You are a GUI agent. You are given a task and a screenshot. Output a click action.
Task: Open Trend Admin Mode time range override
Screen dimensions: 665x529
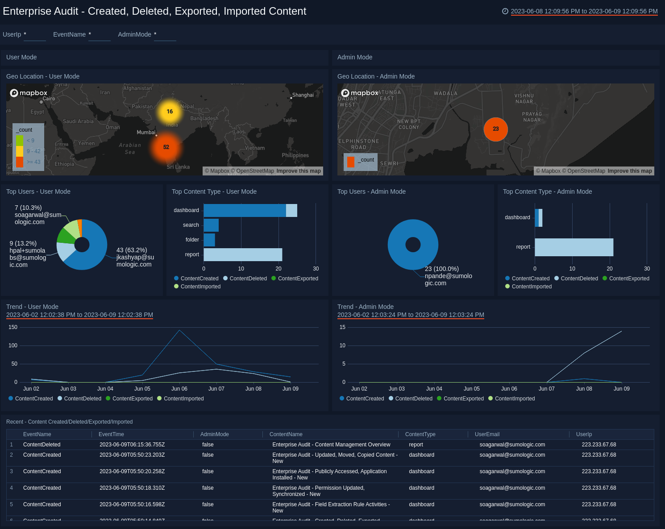point(411,315)
